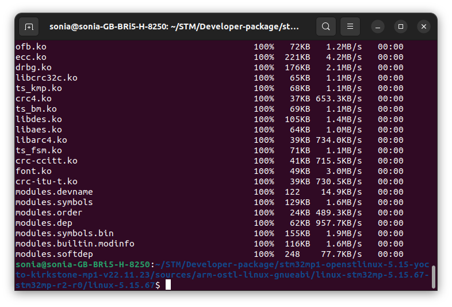Click the libcrc32c.ko file name
This screenshot has width=452, height=307.
47,78
